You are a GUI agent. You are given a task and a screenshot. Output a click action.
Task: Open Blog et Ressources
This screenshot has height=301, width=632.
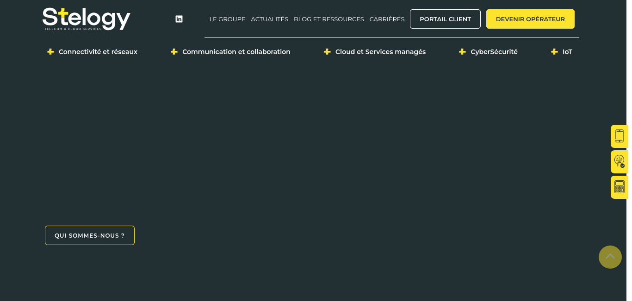pyautogui.click(x=329, y=19)
